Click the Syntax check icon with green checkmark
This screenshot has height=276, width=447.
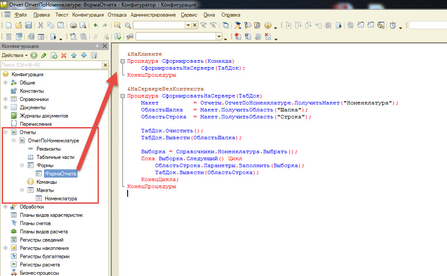(x=118, y=37)
